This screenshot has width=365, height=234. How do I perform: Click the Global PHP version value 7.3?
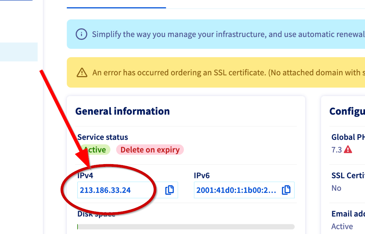click(x=337, y=150)
